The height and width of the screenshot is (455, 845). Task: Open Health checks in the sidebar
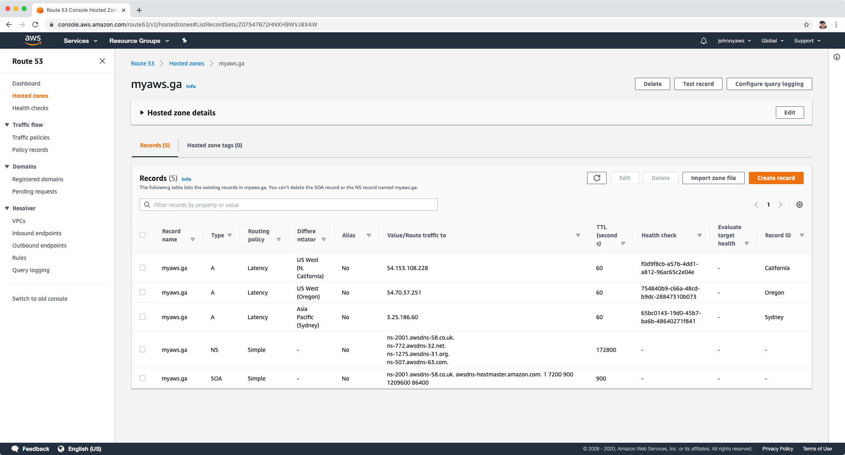30,108
